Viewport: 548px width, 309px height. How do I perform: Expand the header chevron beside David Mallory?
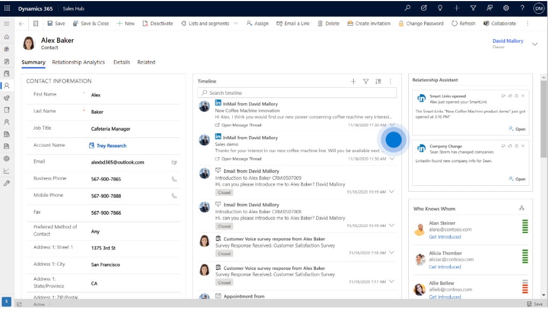tap(535, 44)
